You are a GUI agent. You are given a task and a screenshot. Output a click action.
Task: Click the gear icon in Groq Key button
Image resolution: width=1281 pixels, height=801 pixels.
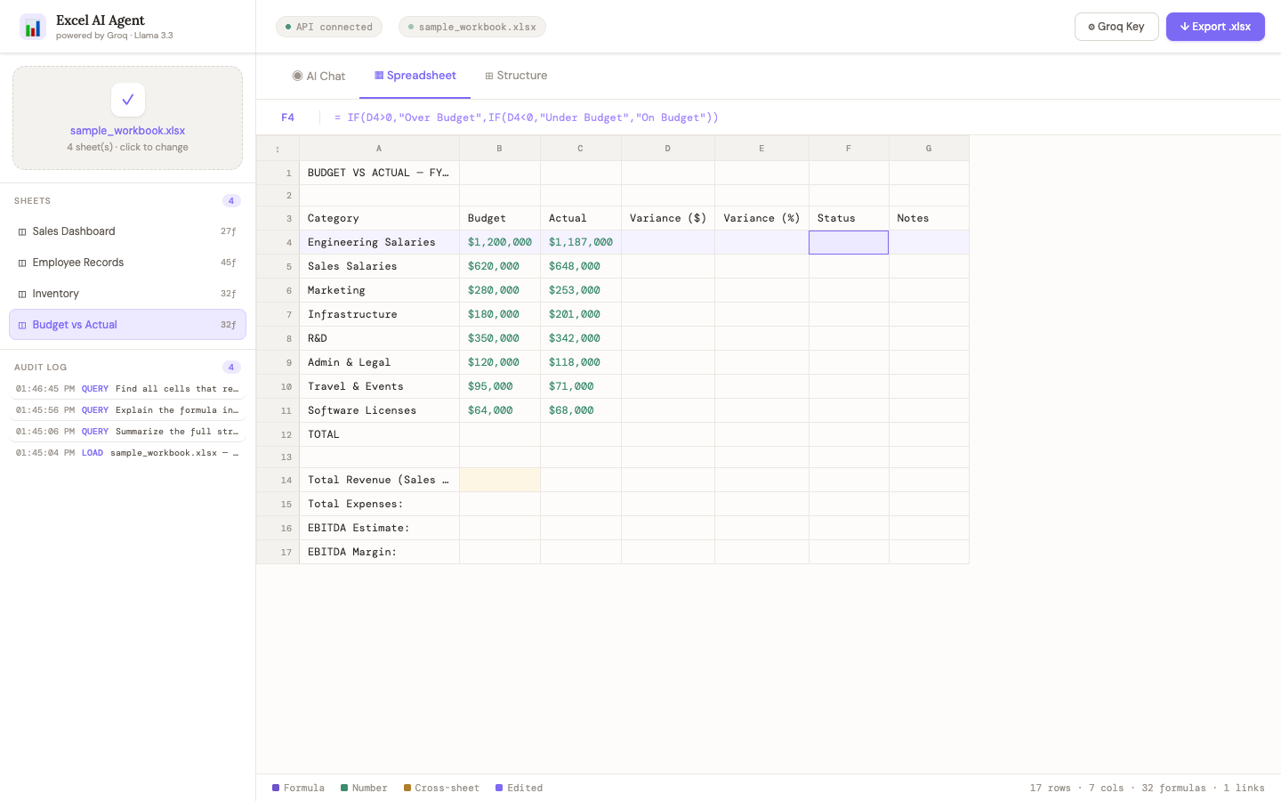[1092, 27]
